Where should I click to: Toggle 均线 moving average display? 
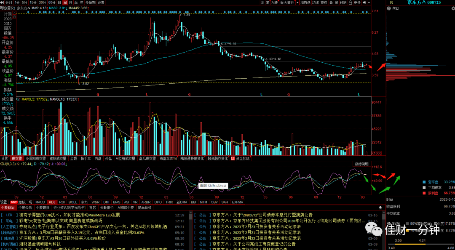pyautogui.click(x=316, y=3)
